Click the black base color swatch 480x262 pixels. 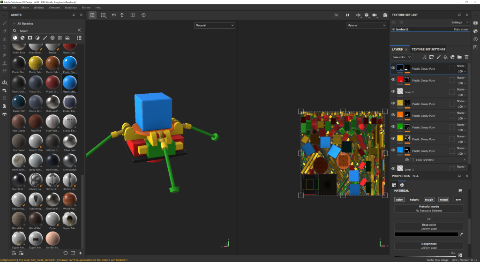[x=426, y=234]
